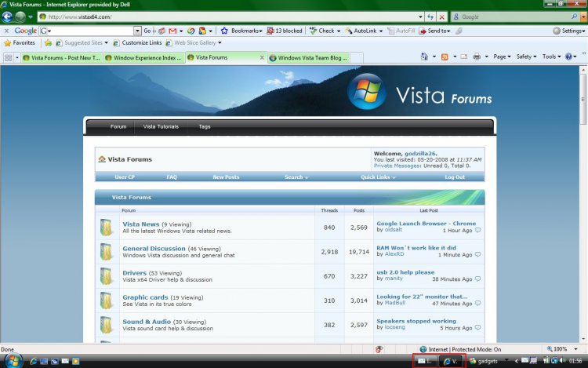The height and width of the screenshot is (368, 588).
Task: Click the Refresh icon beside address bar
Action: point(430,17)
